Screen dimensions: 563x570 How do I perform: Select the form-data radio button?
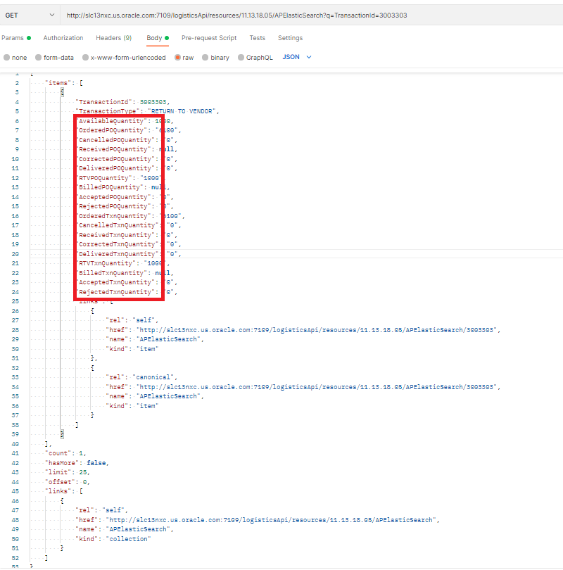point(38,58)
